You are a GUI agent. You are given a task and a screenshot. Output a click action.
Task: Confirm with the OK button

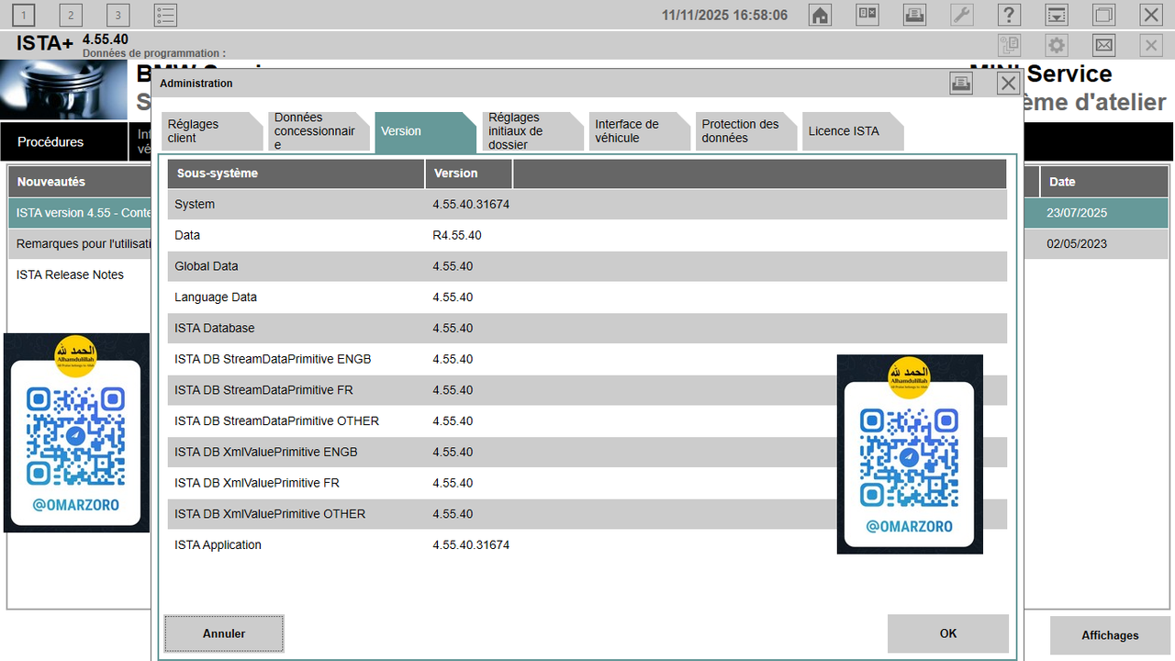click(x=948, y=633)
